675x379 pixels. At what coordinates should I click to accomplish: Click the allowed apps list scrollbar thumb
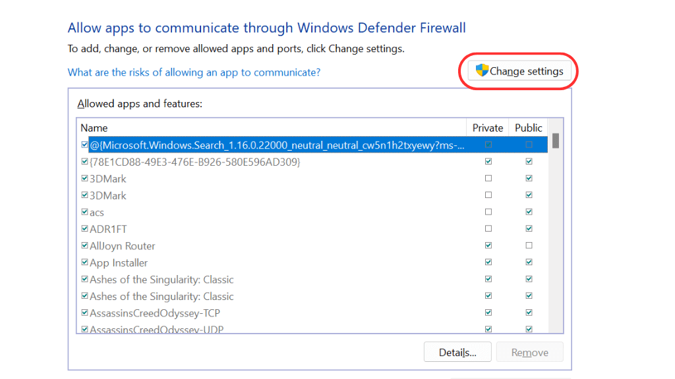point(556,141)
